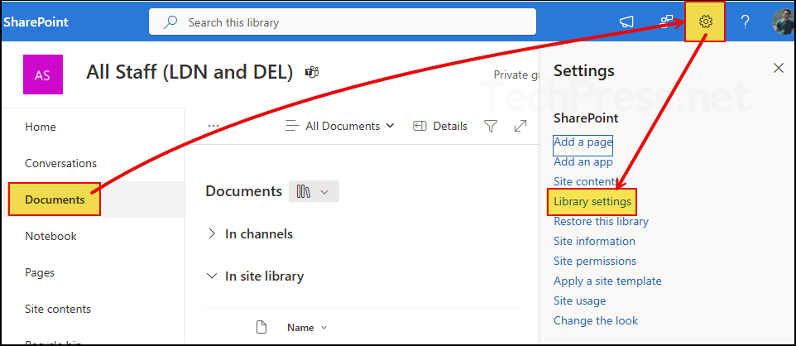Image resolution: width=796 pixels, height=346 pixels.
Task: Open the Teams icon next to site title
Action: click(311, 72)
